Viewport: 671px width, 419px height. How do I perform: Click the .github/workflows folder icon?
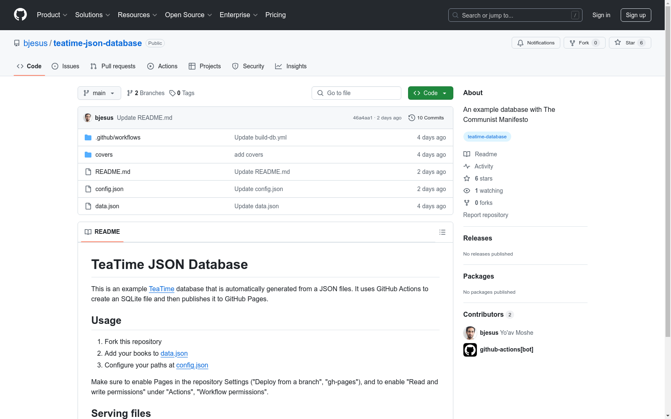pyautogui.click(x=88, y=137)
